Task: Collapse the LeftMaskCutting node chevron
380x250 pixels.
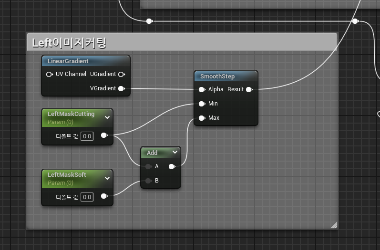Action: [107, 117]
